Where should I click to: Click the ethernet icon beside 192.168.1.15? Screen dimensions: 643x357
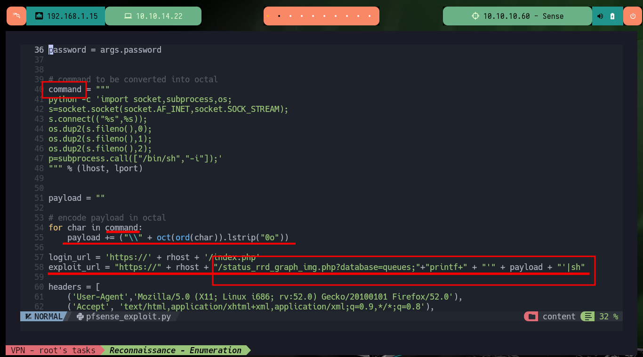39,16
